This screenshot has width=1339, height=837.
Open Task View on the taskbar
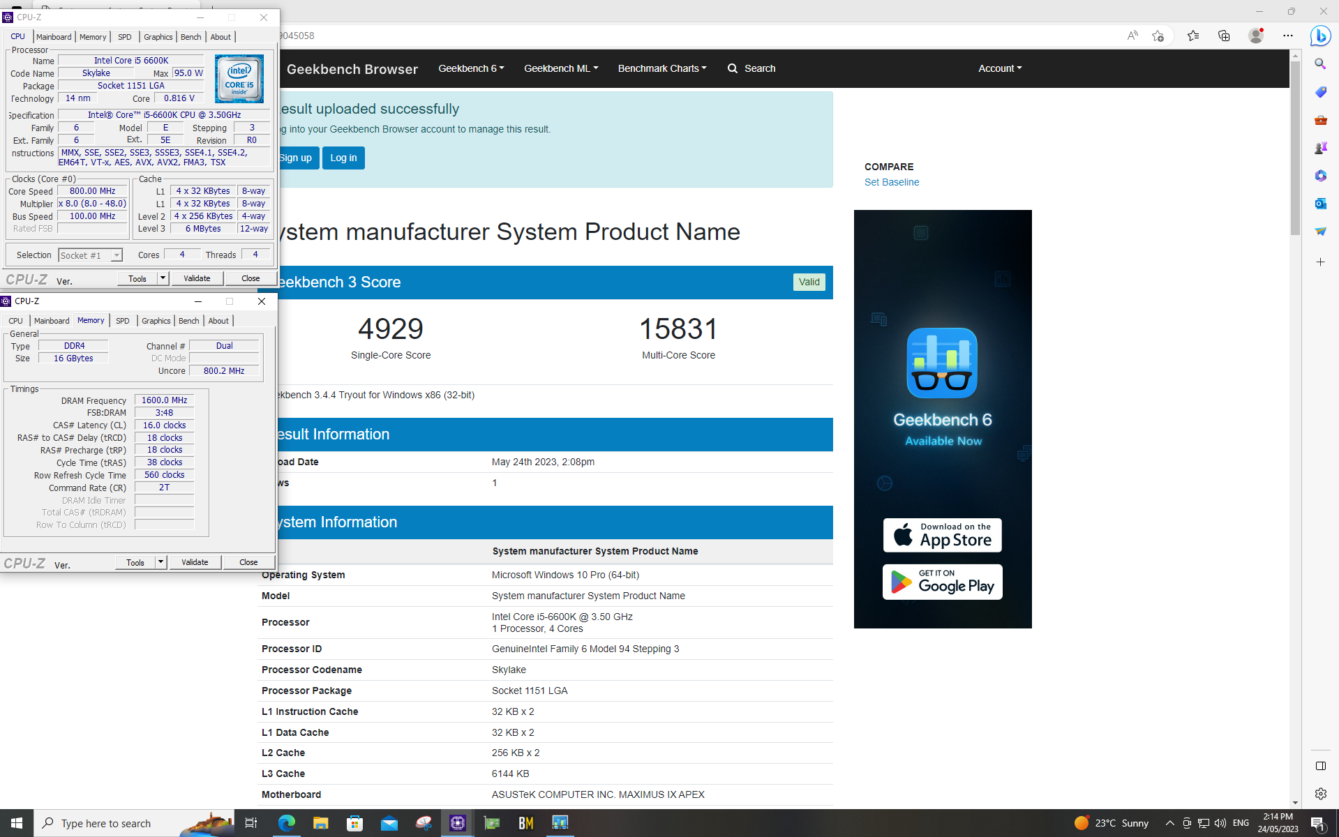point(251,823)
